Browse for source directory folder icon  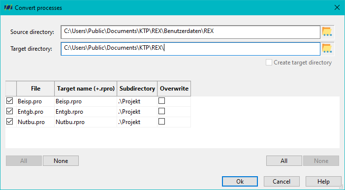point(327,32)
